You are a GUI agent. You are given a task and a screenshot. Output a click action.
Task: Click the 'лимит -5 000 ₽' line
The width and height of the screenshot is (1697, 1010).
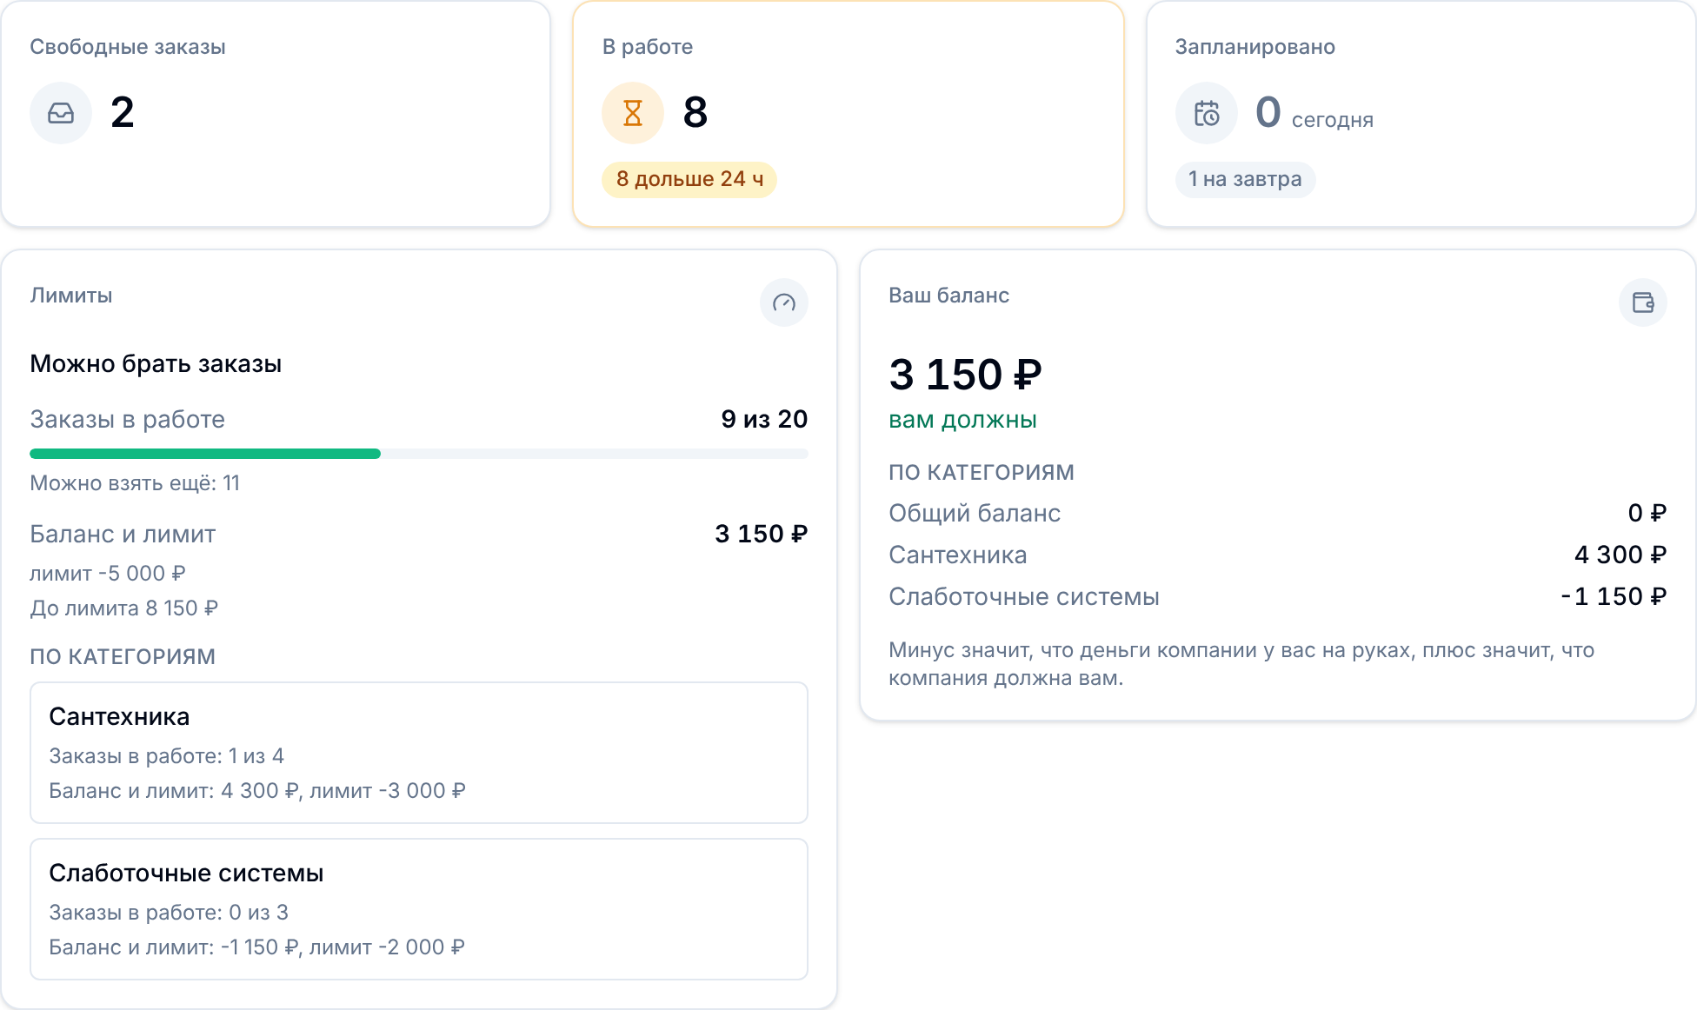coord(108,574)
